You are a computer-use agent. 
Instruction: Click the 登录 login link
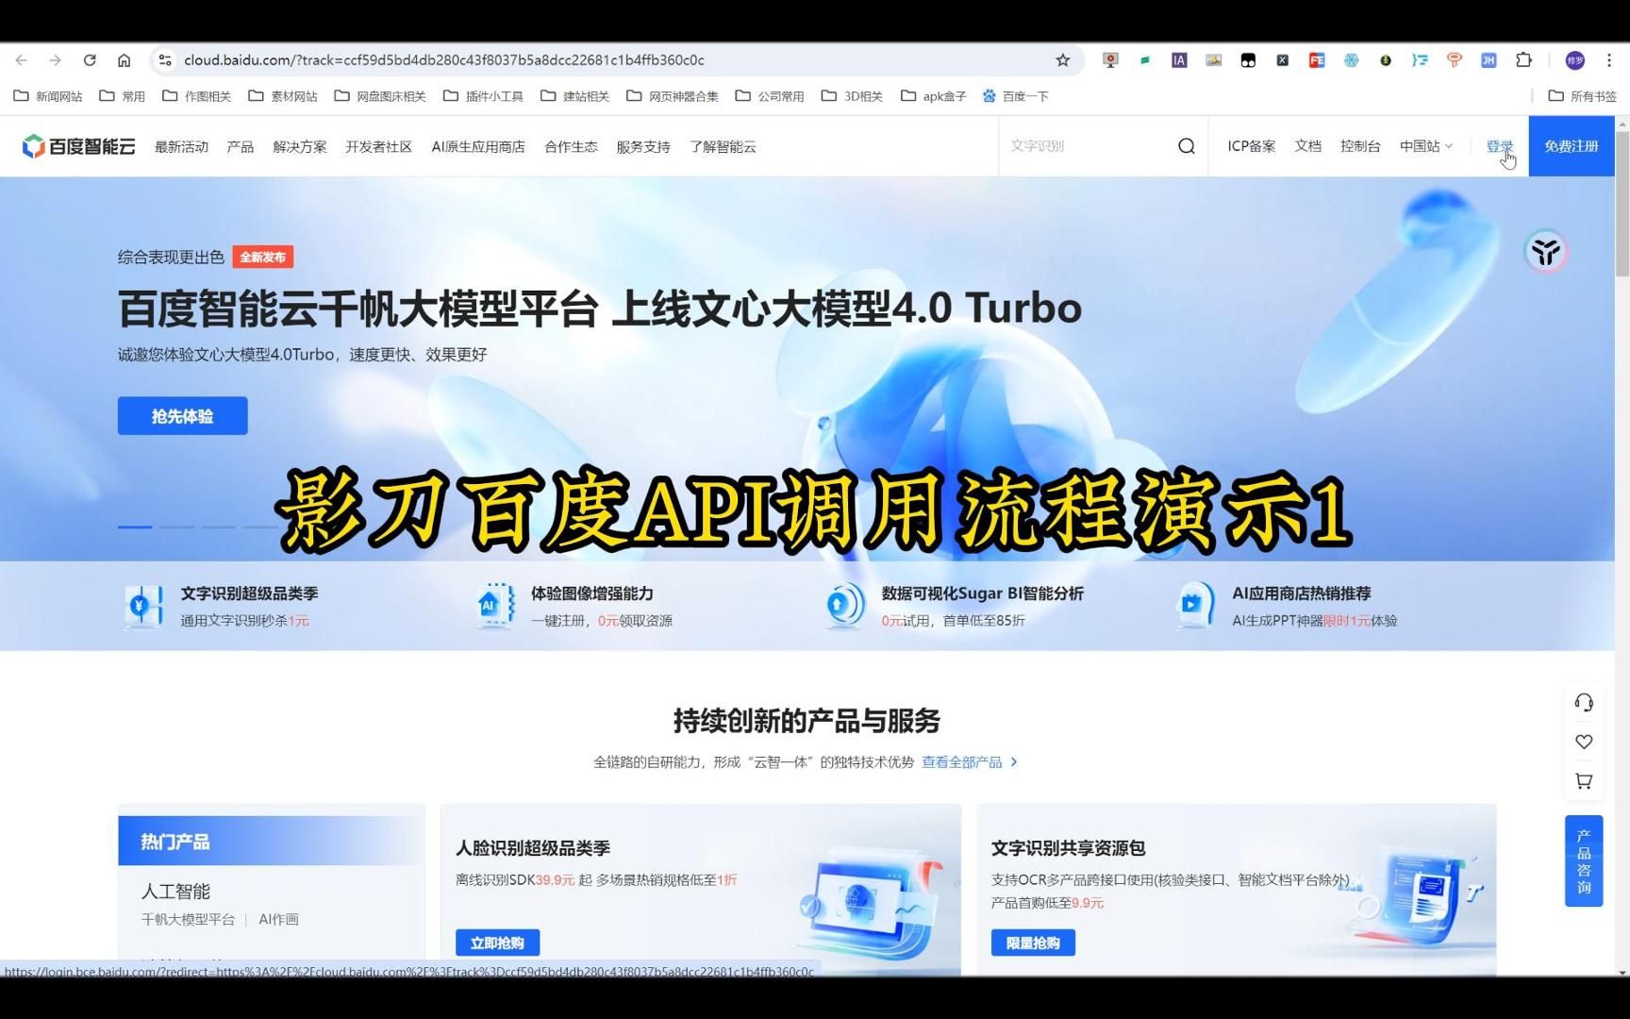tap(1499, 146)
